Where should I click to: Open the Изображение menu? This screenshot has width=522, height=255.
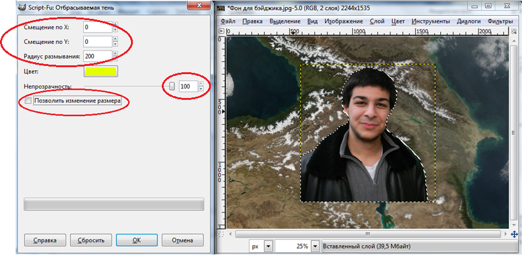click(344, 21)
